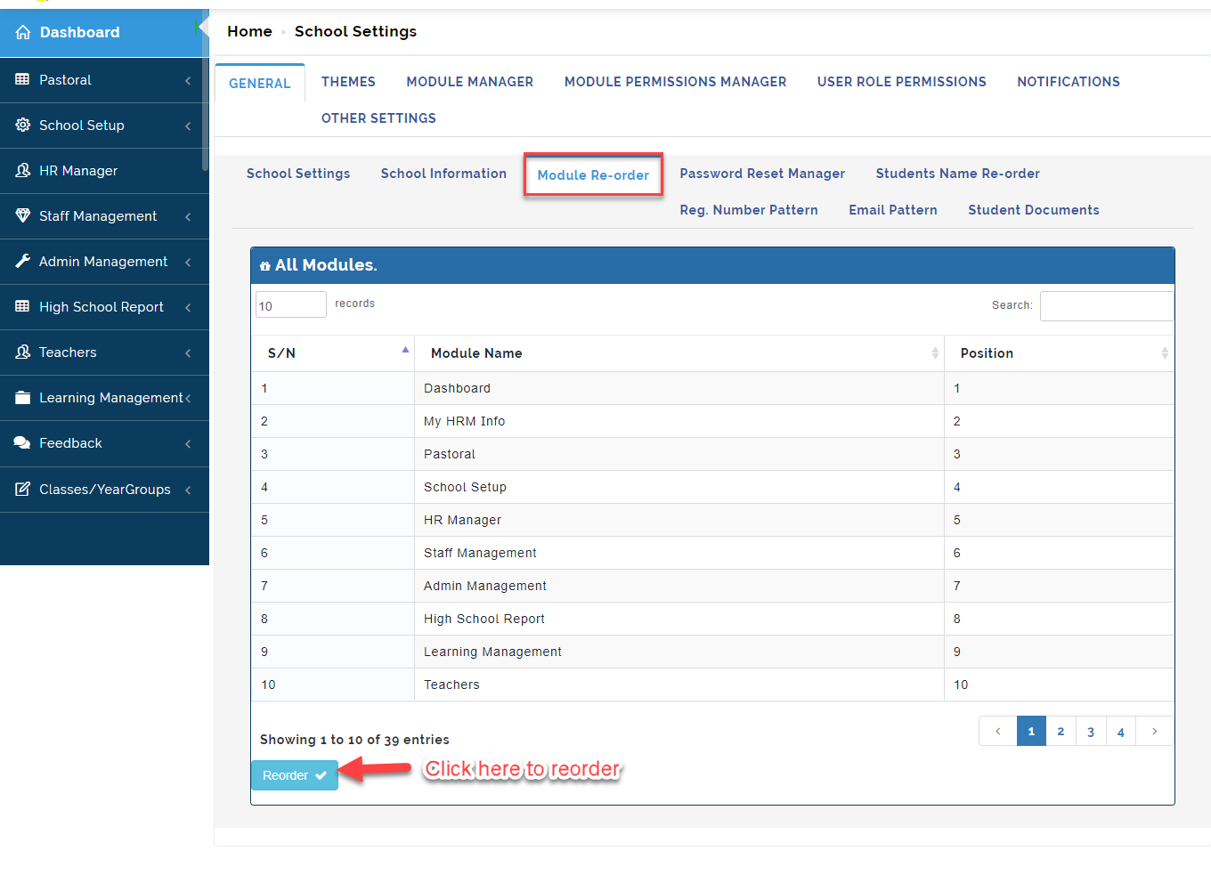Click the Pastoral table icon
This screenshot has width=1211, height=875.
(x=23, y=80)
